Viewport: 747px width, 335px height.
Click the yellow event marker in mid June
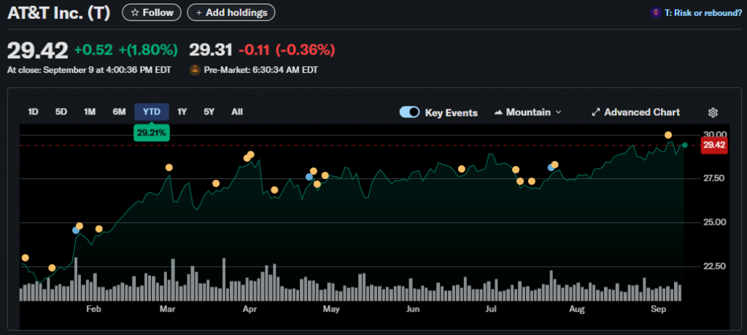click(x=461, y=169)
